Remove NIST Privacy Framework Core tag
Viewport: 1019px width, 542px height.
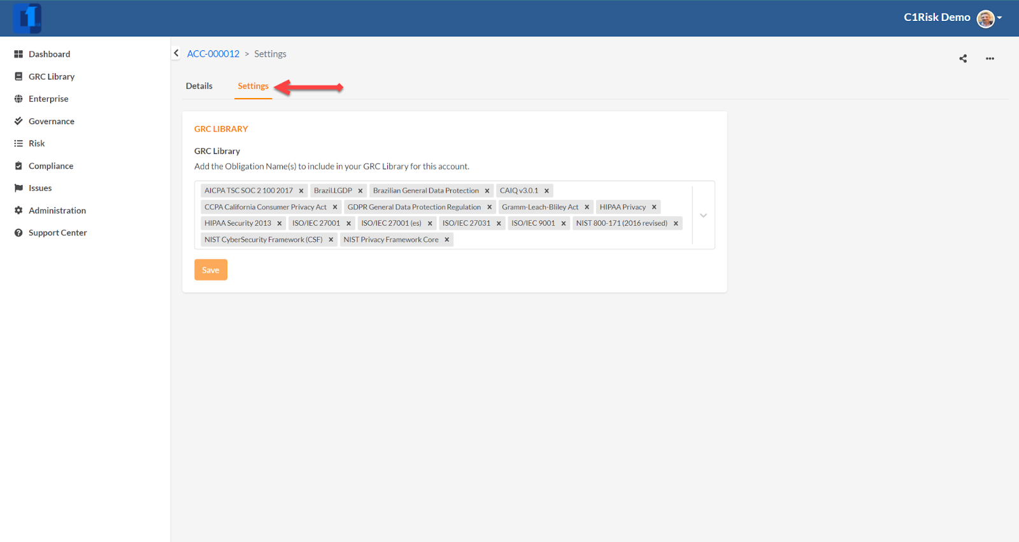click(x=447, y=240)
